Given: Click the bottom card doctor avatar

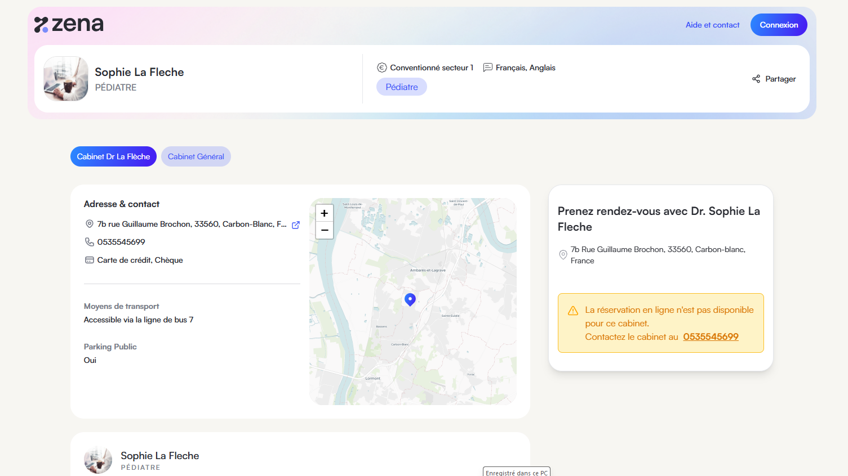Looking at the screenshot, I should tap(98, 460).
